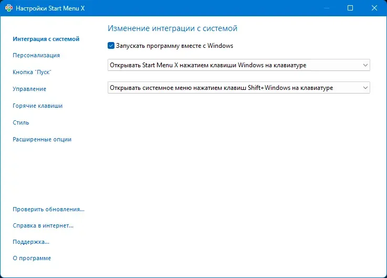This screenshot has height=278, width=387.
Task: Open the "Справка в интернет..." link
Action: 43,225
